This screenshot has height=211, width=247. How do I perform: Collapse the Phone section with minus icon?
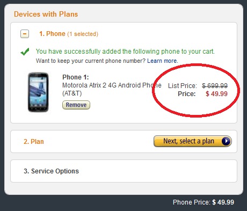(x=25, y=34)
